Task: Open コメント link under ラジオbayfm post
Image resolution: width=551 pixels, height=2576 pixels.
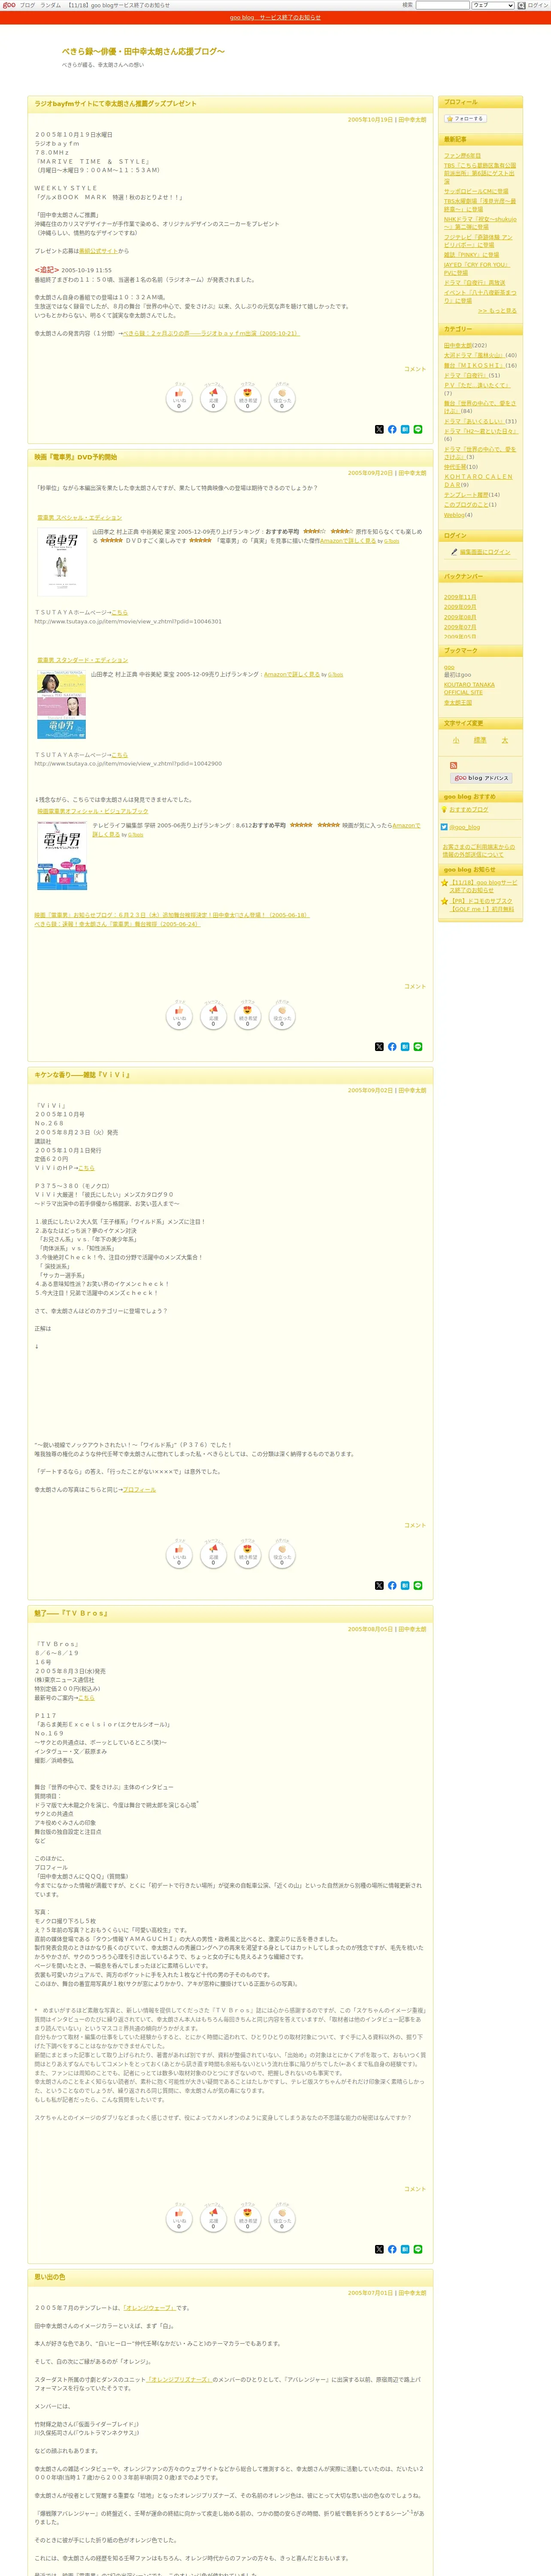Action: (415, 369)
